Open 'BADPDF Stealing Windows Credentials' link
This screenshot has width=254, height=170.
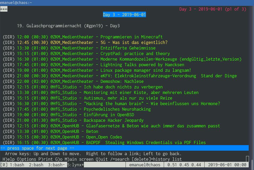pyautogui.click(x=111, y=143)
